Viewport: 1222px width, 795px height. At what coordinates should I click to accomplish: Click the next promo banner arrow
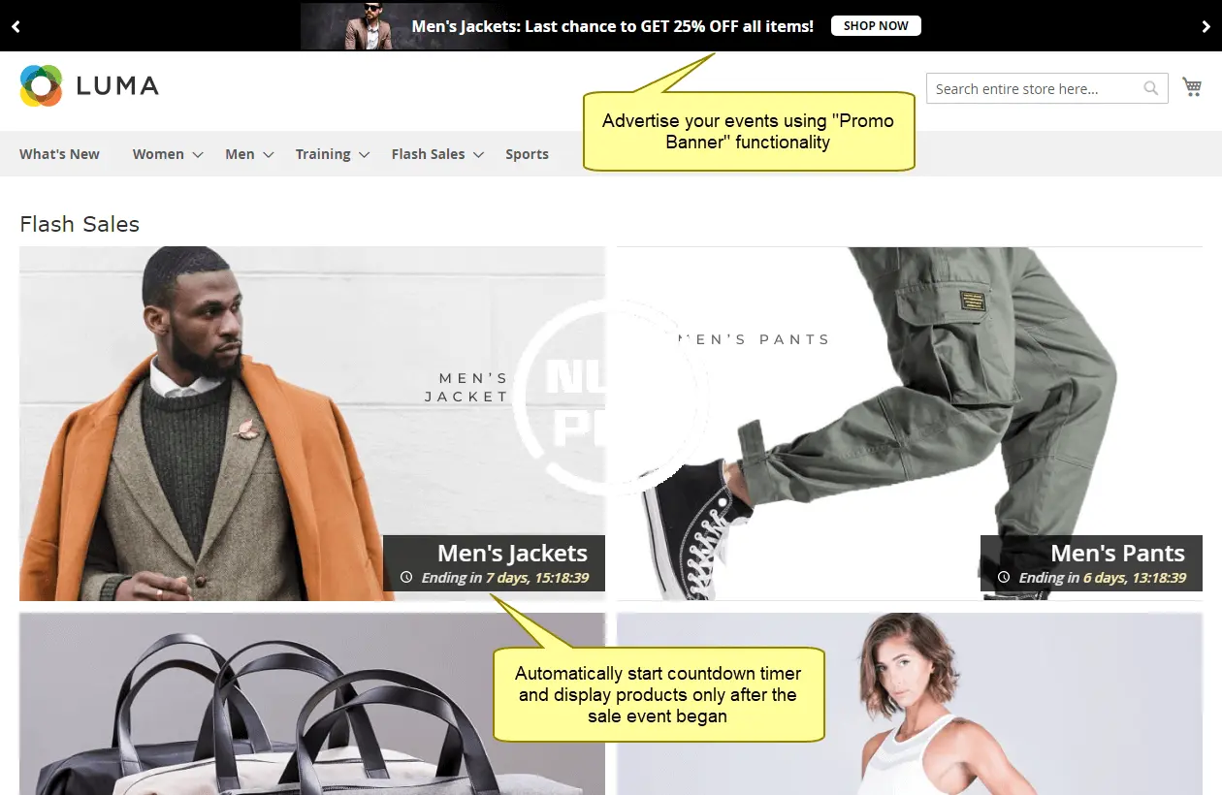tap(1206, 26)
